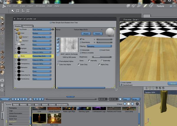
Task: Click the camera icon in left sidebar
Action: click(x=2, y=80)
